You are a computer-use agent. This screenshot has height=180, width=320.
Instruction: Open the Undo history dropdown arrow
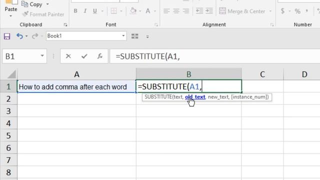(x=26, y=36)
